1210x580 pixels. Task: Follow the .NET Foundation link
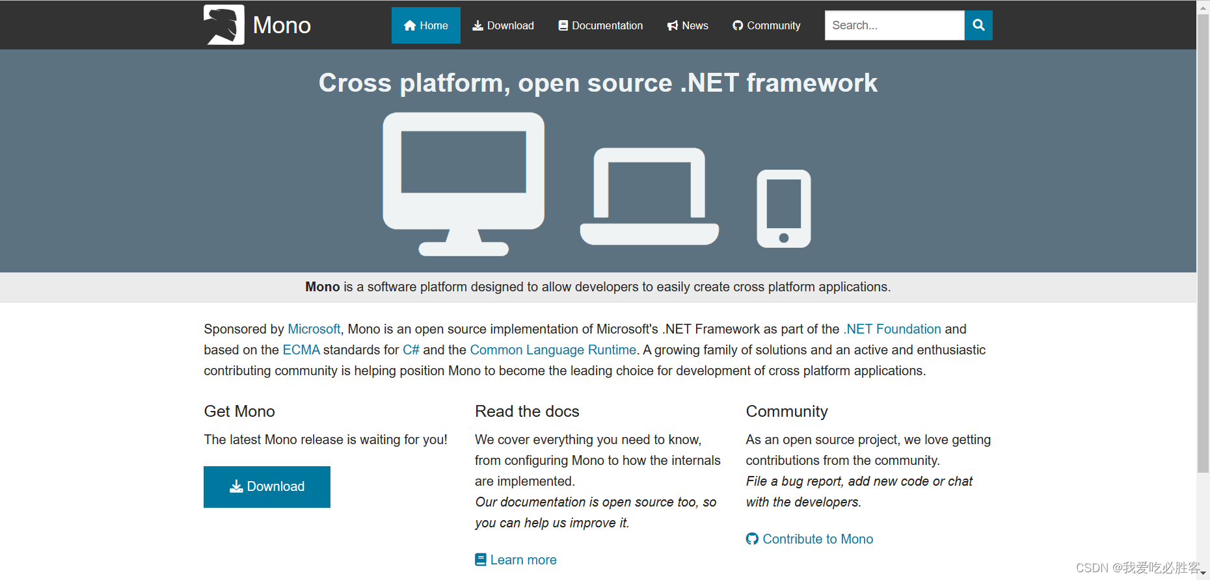tap(893, 329)
